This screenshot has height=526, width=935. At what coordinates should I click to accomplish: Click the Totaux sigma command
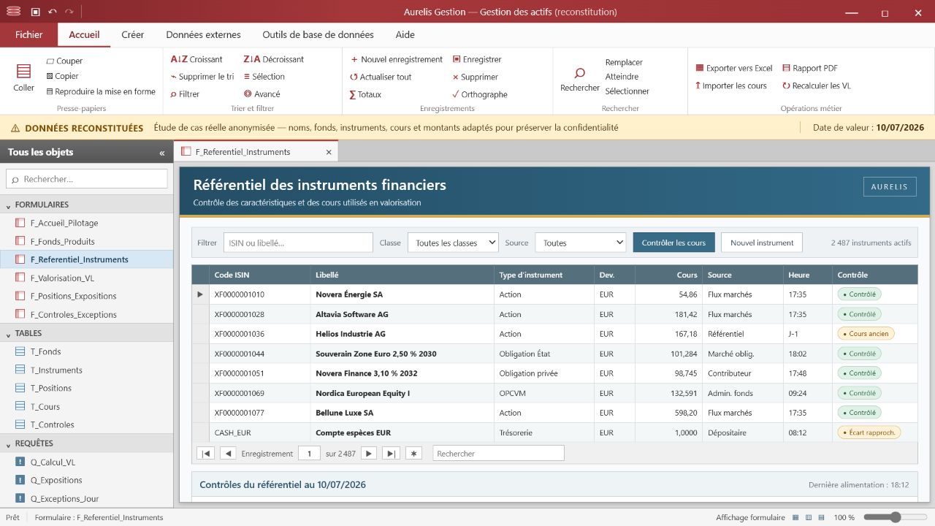[365, 94]
